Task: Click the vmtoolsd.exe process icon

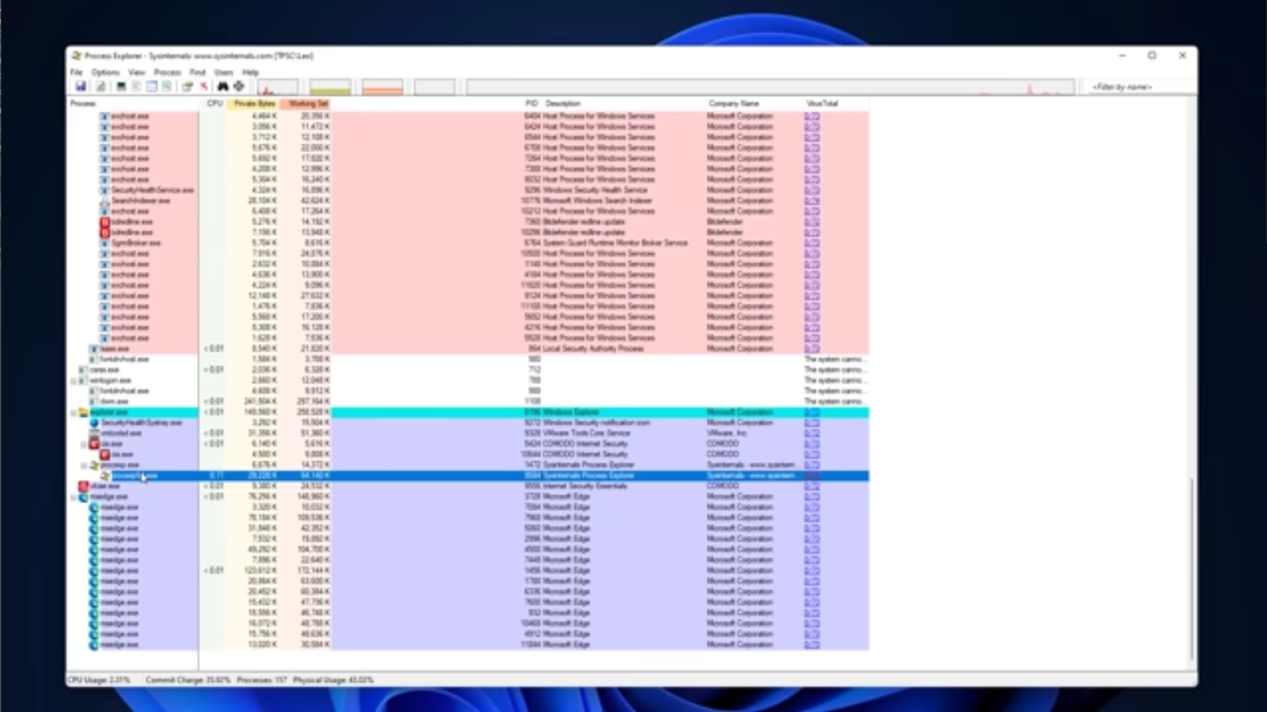Action: 94,433
